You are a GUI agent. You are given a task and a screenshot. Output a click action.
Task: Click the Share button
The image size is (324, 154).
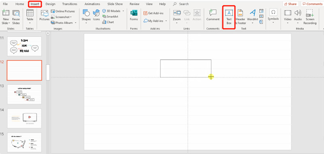[x=291, y=4]
